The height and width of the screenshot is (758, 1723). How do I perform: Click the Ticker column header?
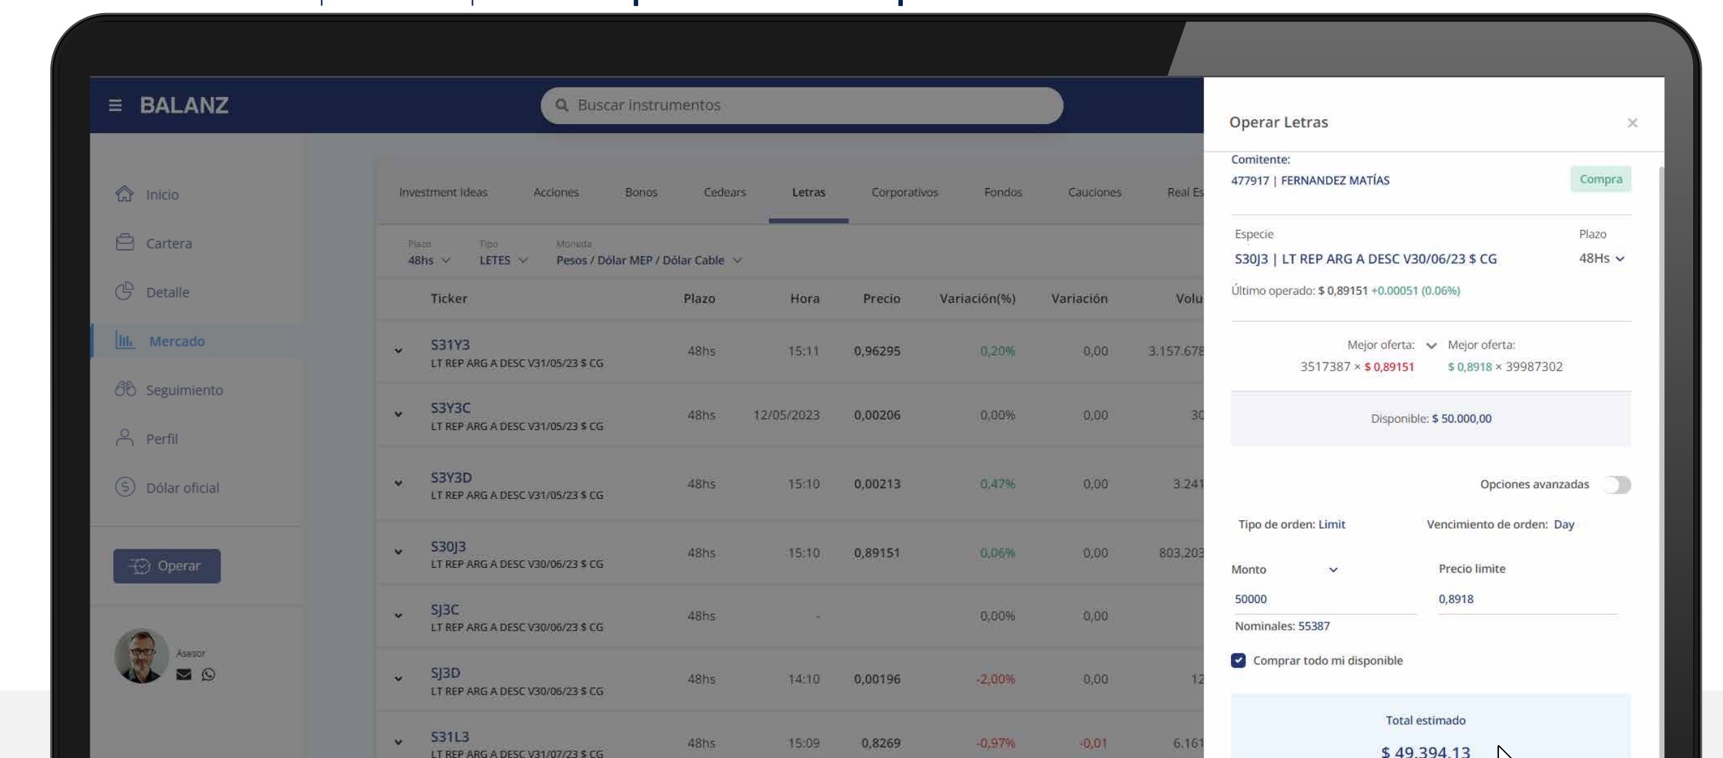coord(449,298)
